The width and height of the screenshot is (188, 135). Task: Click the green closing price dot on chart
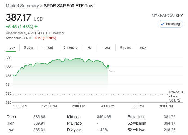tap(108, 66)
